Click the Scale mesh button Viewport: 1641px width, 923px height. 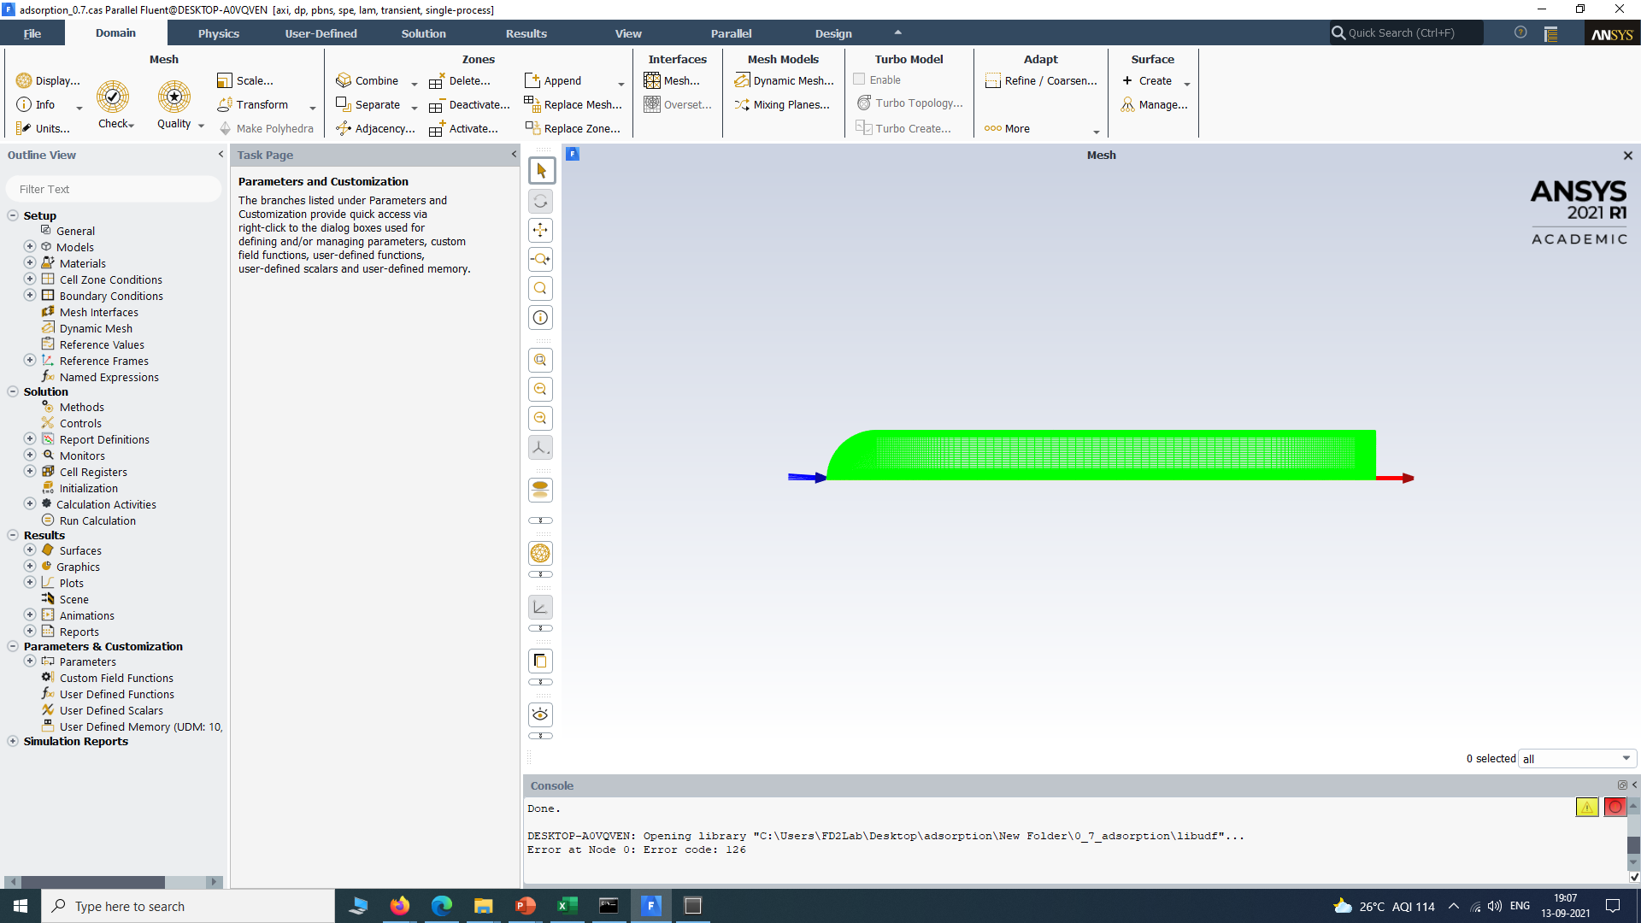pos(245,81)
